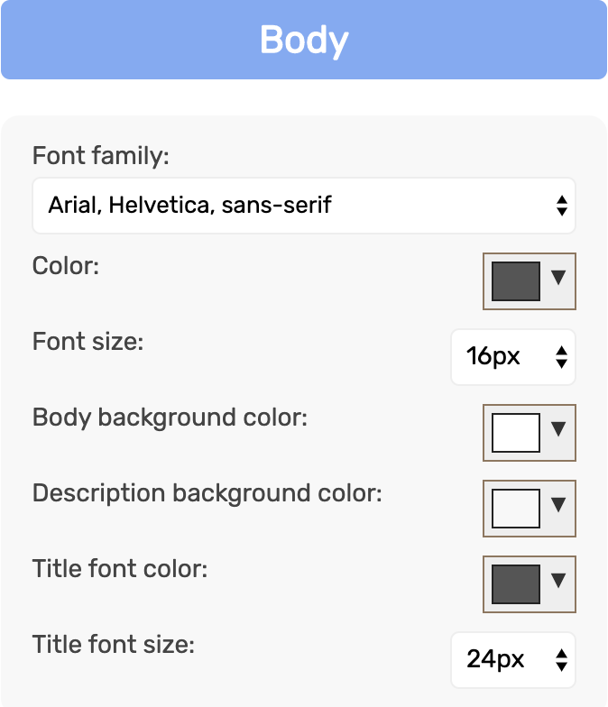
Task: Click the Title font color swatch
Action: (516, 584)
